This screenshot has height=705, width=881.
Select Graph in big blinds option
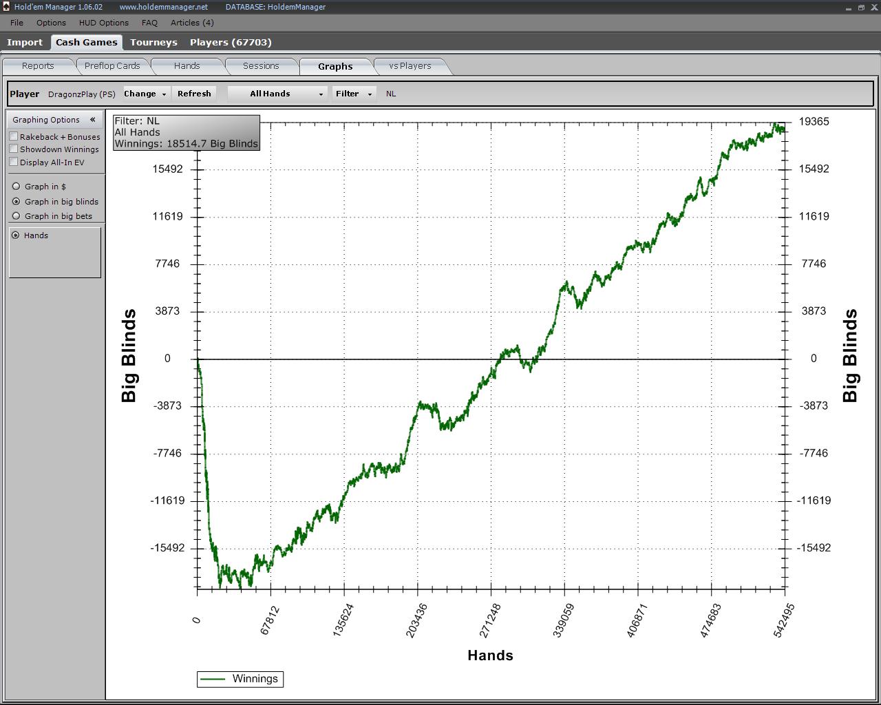[17, 202]
